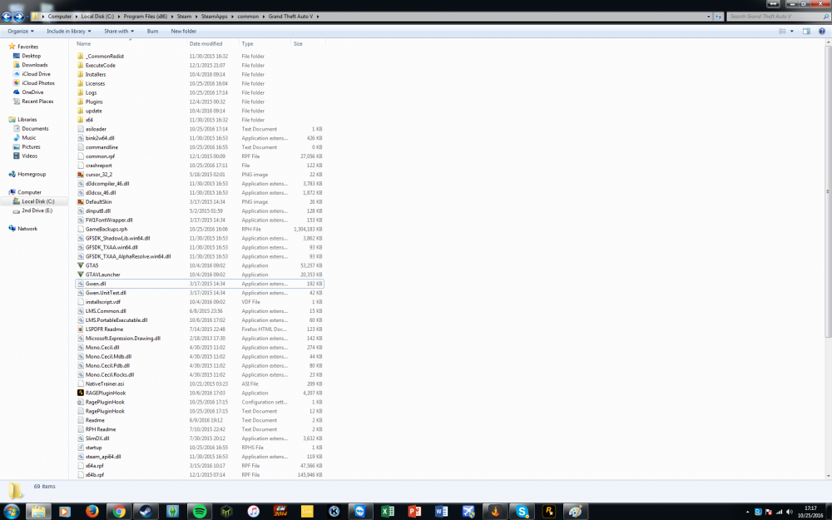
Task: Open Firefox from the taskbar
Action: click(x=92, y=512)
